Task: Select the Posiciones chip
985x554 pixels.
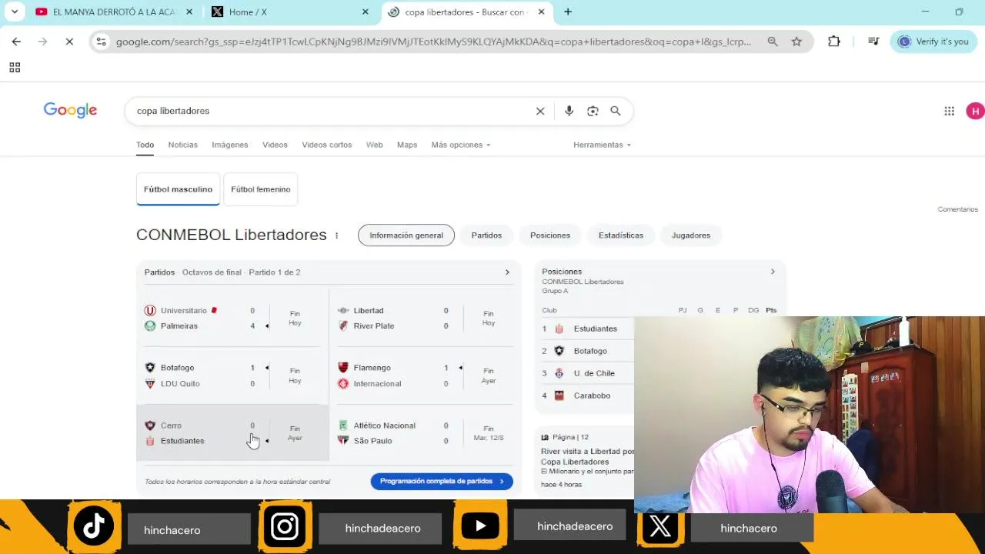Action: pos(550,235)
